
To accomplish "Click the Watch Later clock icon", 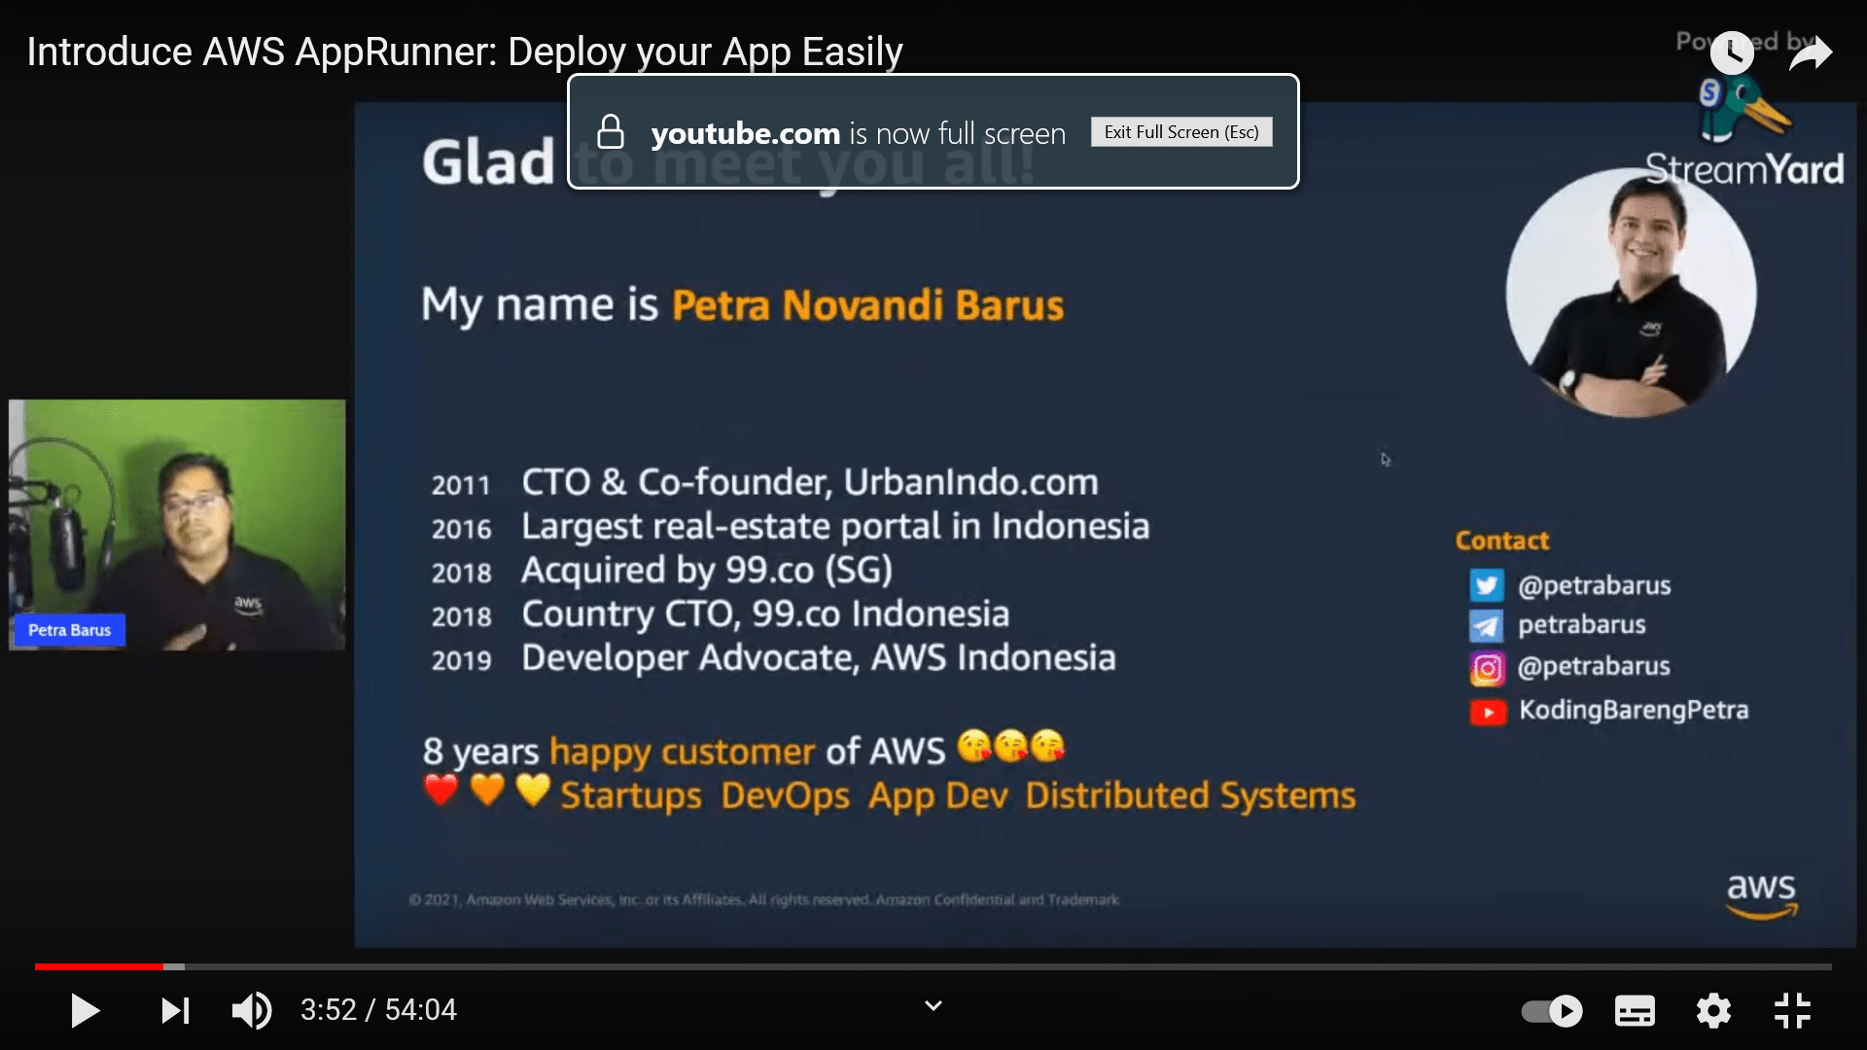I will [x=1732, y=52].
